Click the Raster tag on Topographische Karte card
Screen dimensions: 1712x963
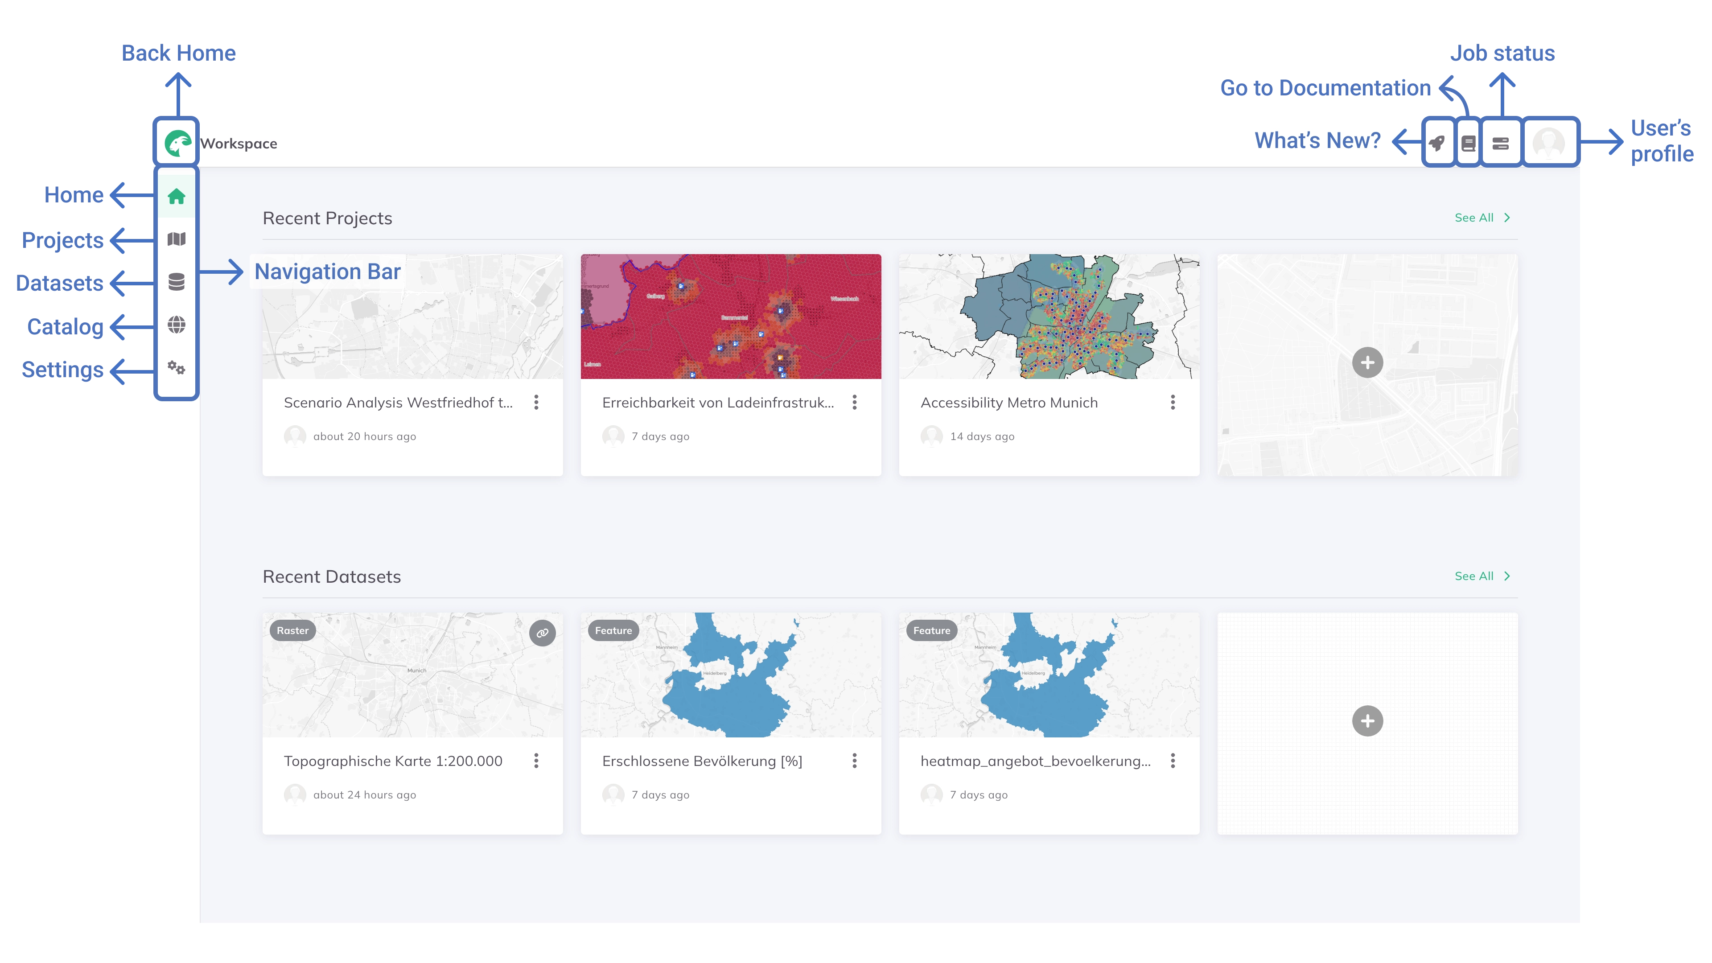pos(292,630)
